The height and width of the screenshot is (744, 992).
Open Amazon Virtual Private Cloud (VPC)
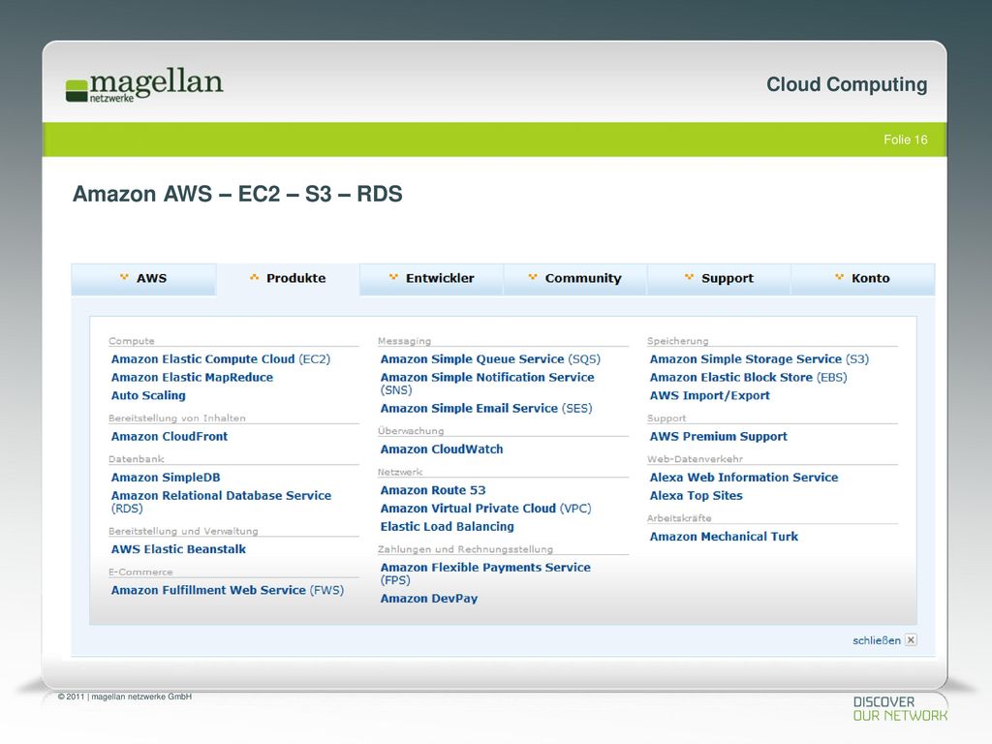click(x=486, y=509)
